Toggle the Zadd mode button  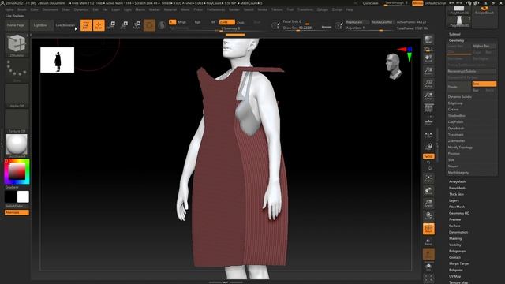[226, 22]
